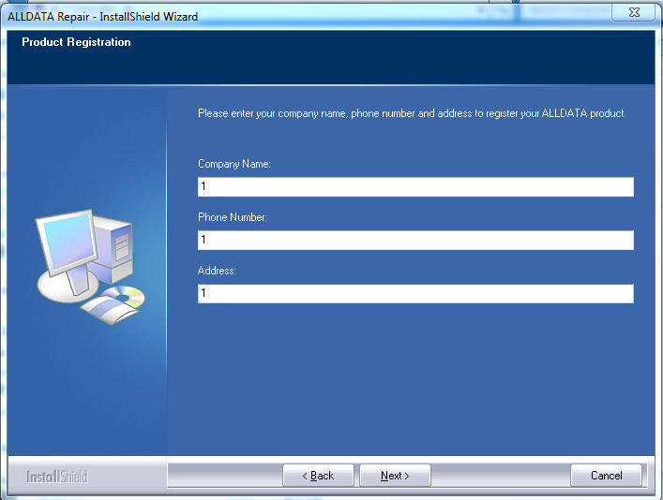Click the registration instruction sentence
The height and width of the screenshot is (500, 663).
[412, 113]
